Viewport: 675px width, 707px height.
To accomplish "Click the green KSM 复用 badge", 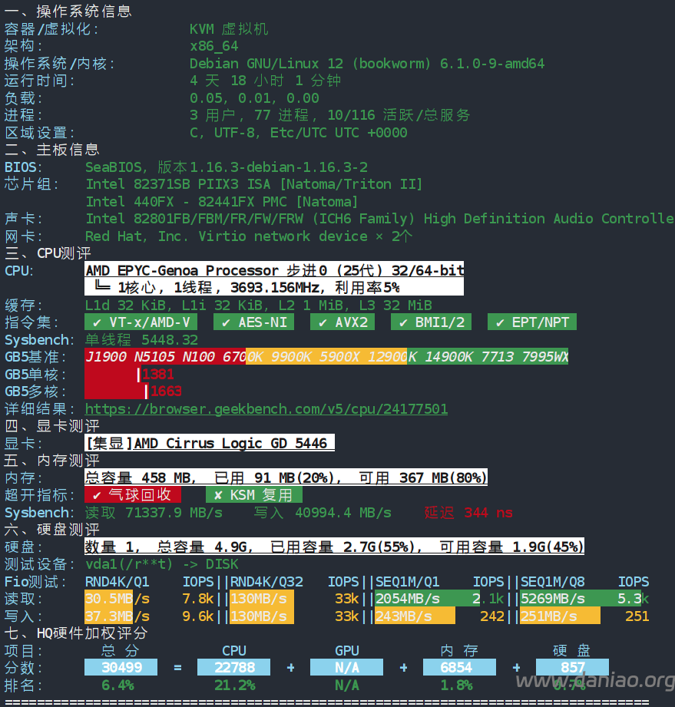I will click(x=253, y=495).
